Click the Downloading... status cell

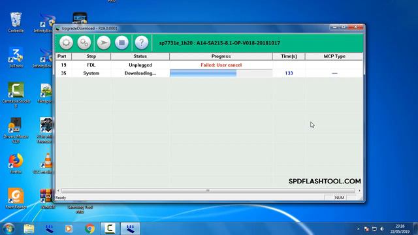pyautogui.click(x=140, y=73)
